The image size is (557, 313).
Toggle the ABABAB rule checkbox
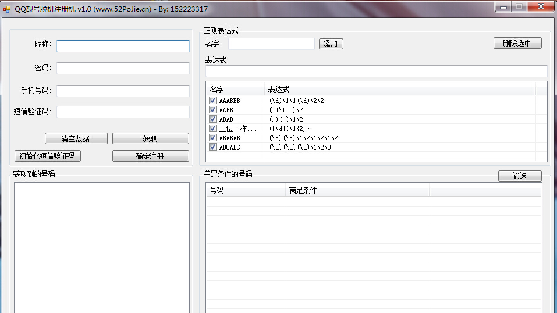212,137
